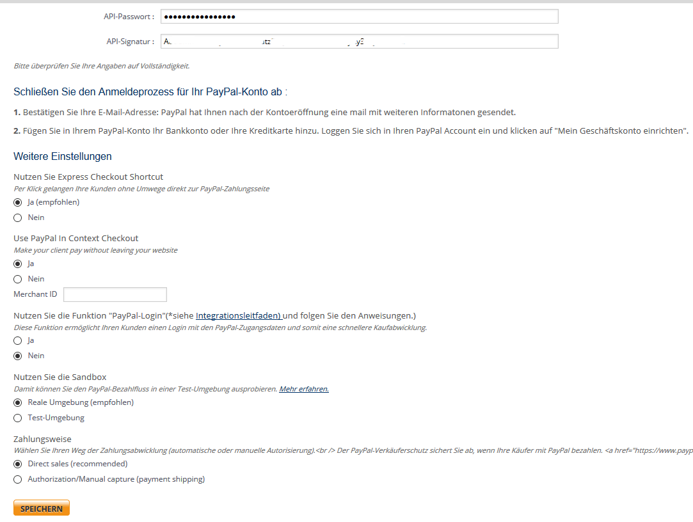Click the 'Use PayPal In Context Checkout' label
The width and height of the screenshot is (693, 522).
tap(76, 238)
